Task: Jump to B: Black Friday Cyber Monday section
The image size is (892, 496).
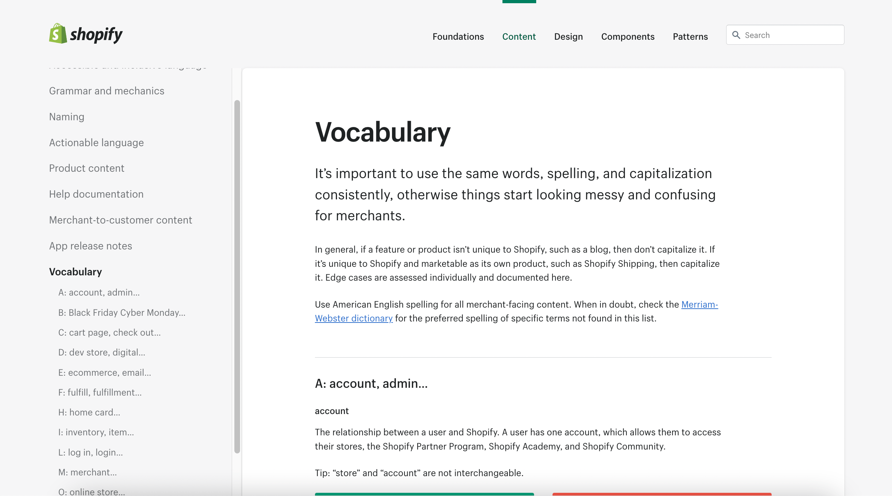Action: tap(121, 313)
